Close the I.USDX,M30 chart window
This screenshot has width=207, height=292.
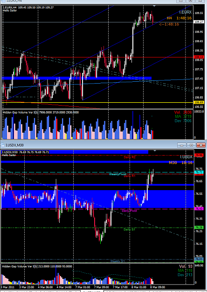[x=201, y=145]
